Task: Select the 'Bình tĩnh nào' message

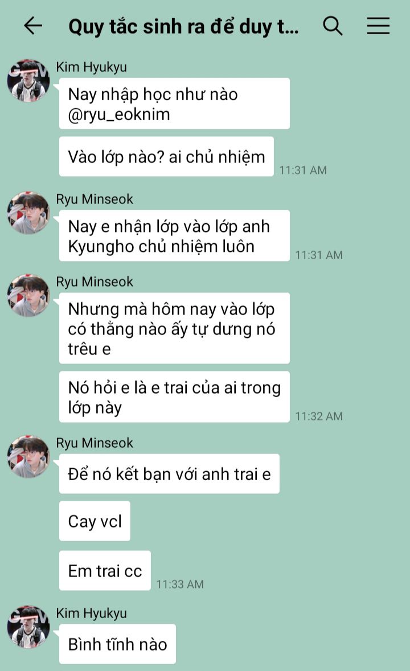Action: tap(117, 644)
